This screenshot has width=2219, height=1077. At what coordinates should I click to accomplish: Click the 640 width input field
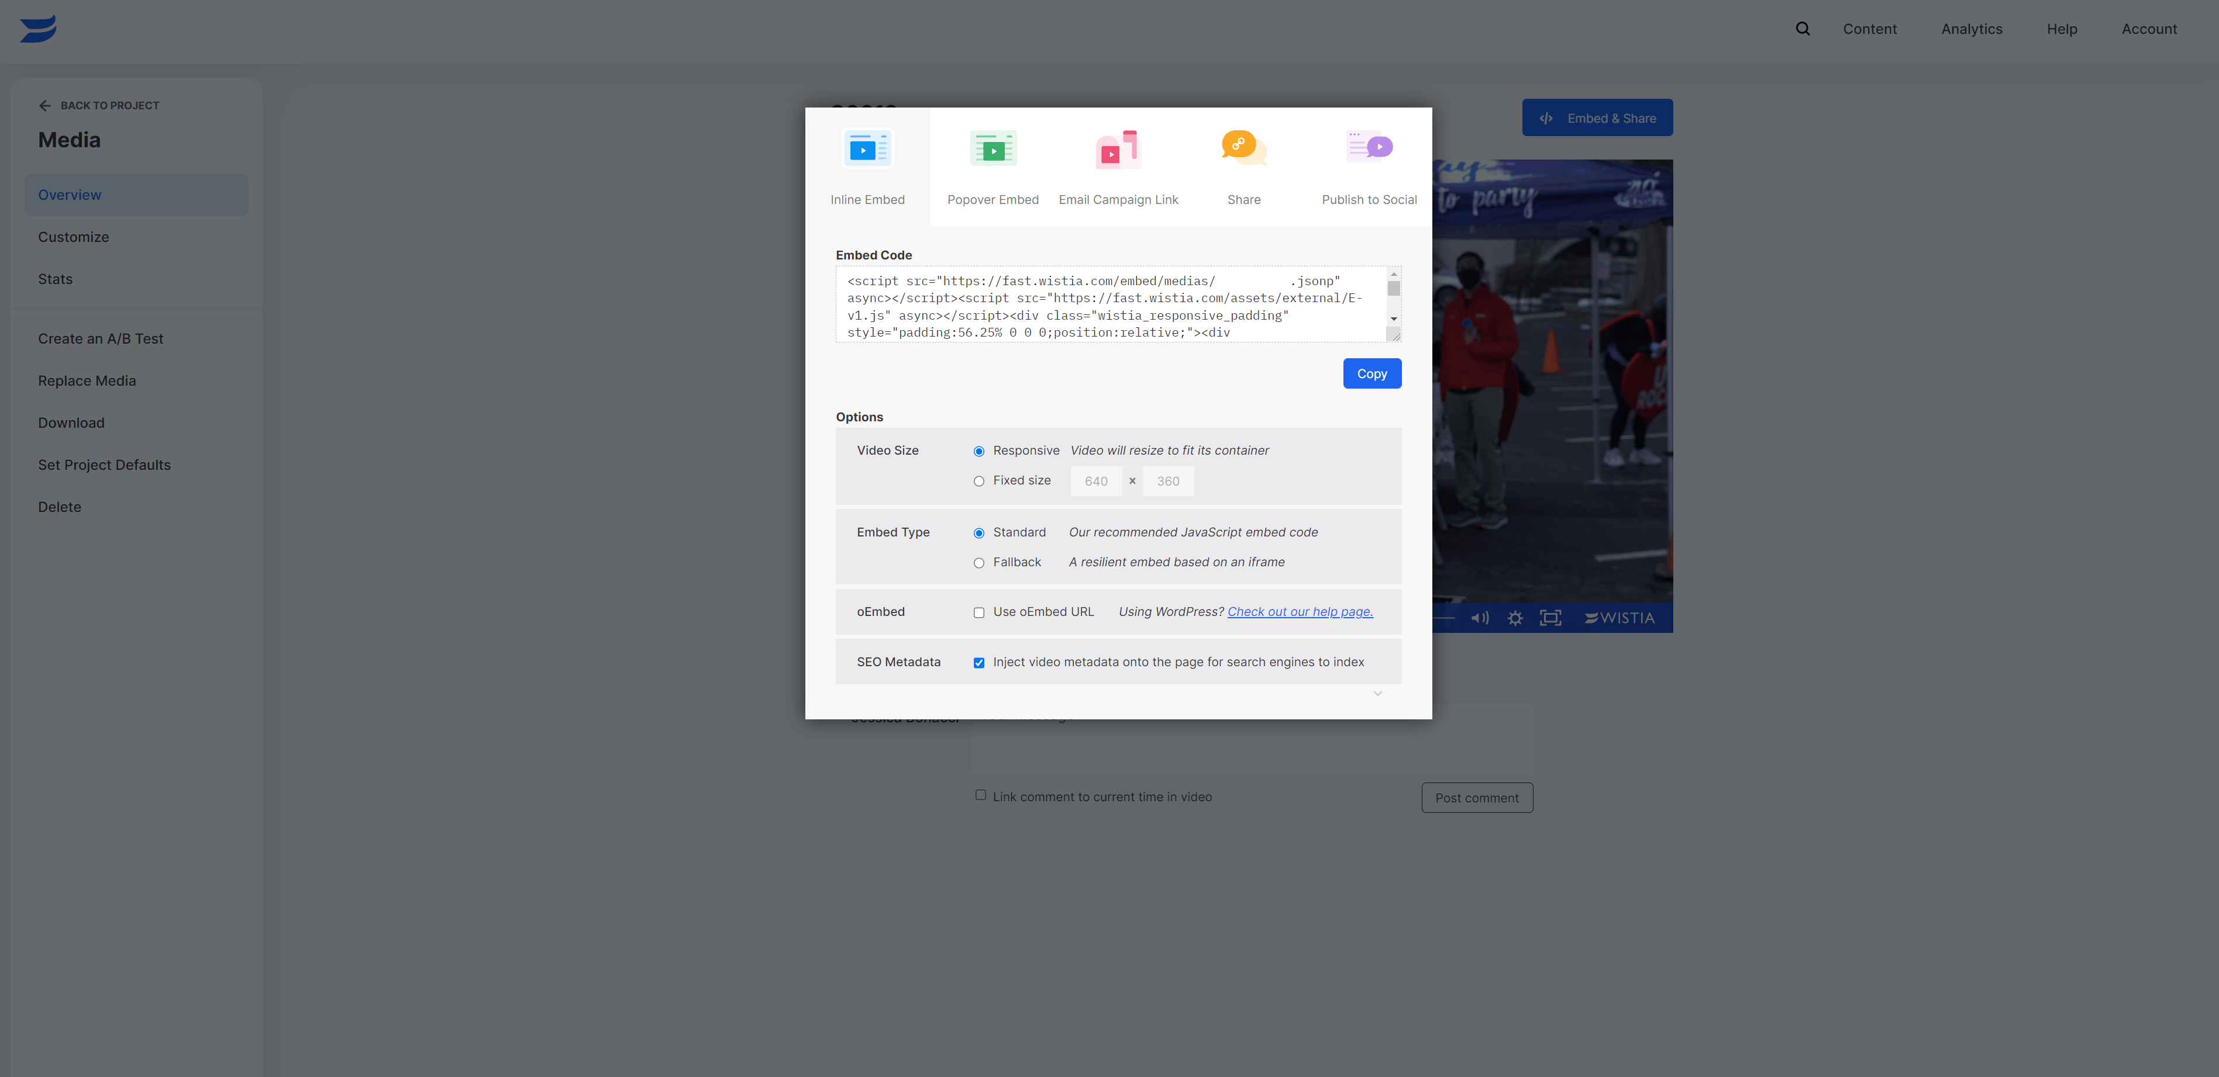1095,480
